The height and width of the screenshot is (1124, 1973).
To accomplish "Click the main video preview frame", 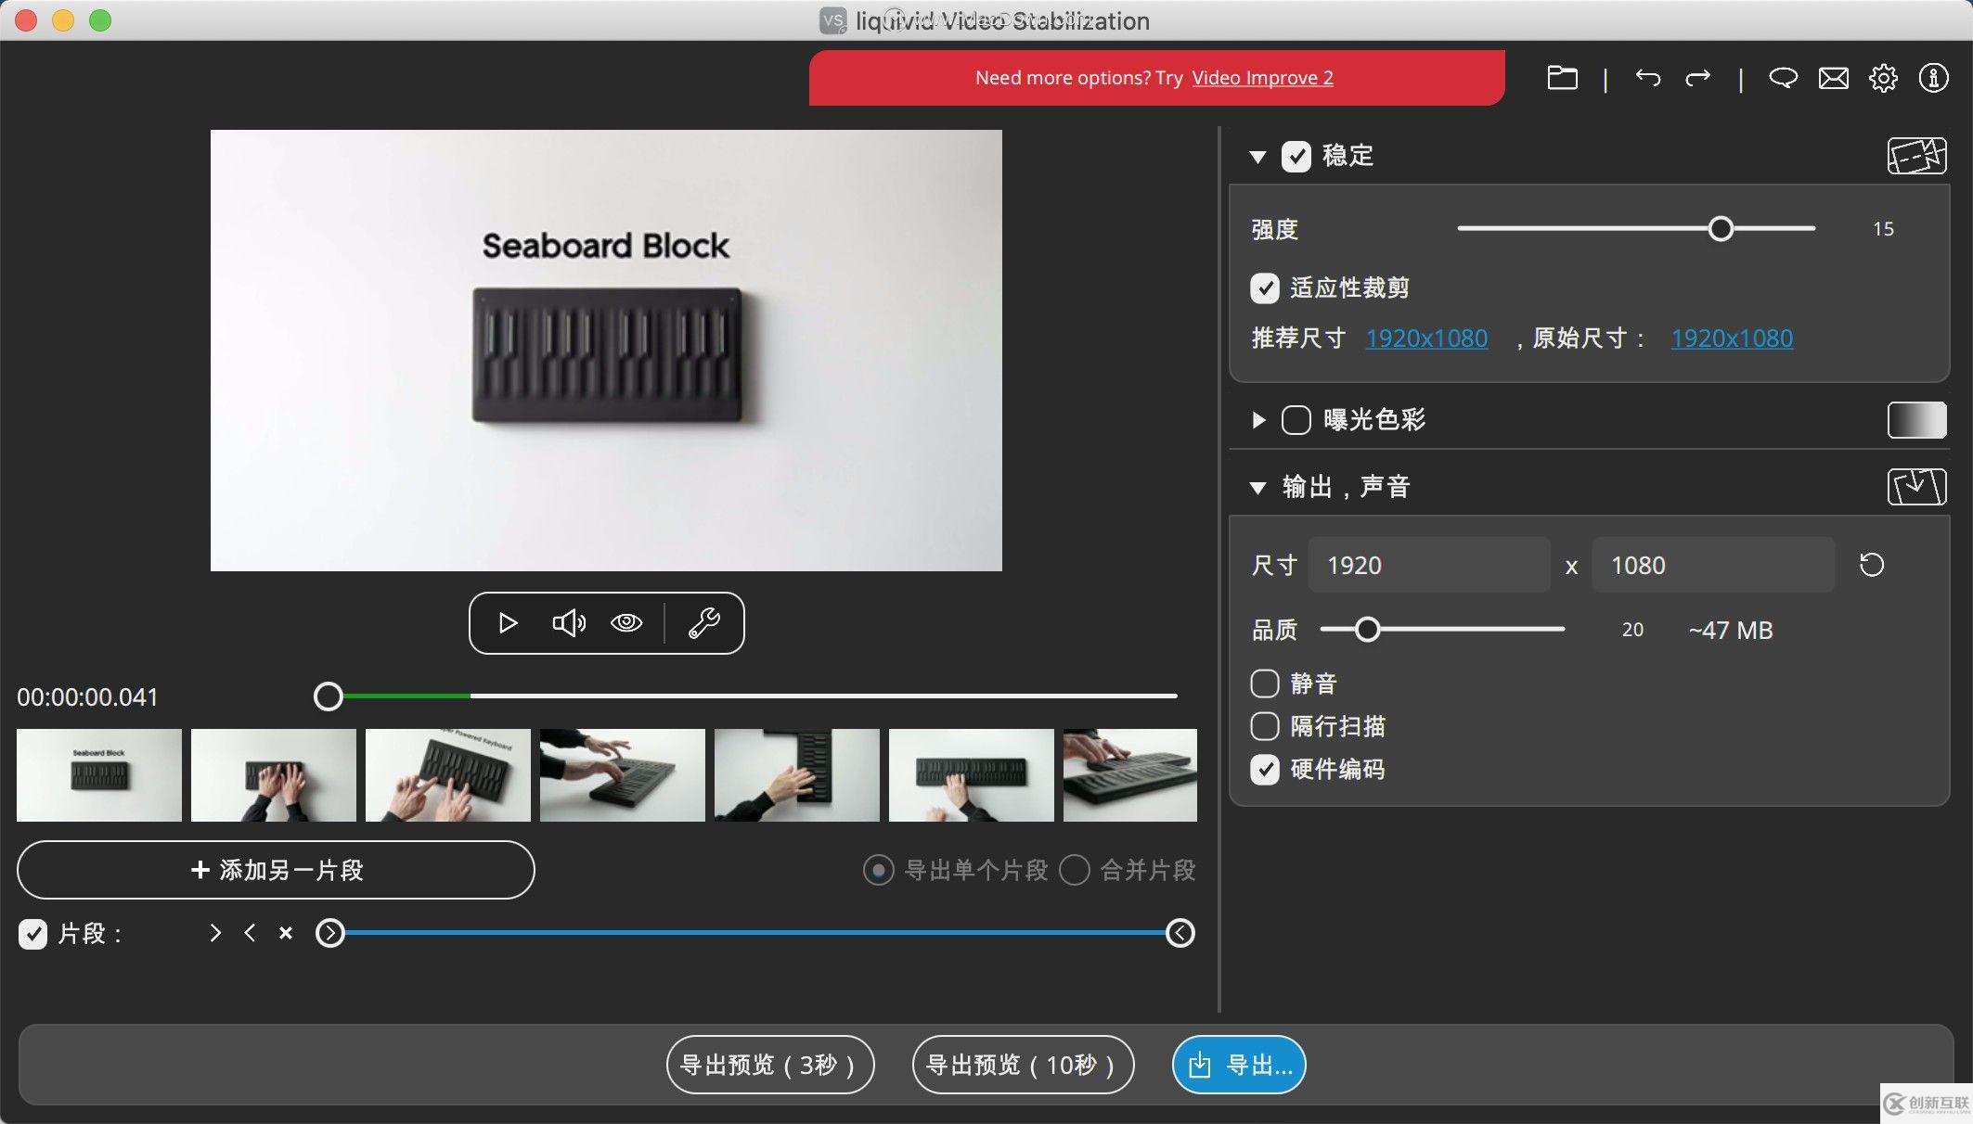I will click(606, 351).
